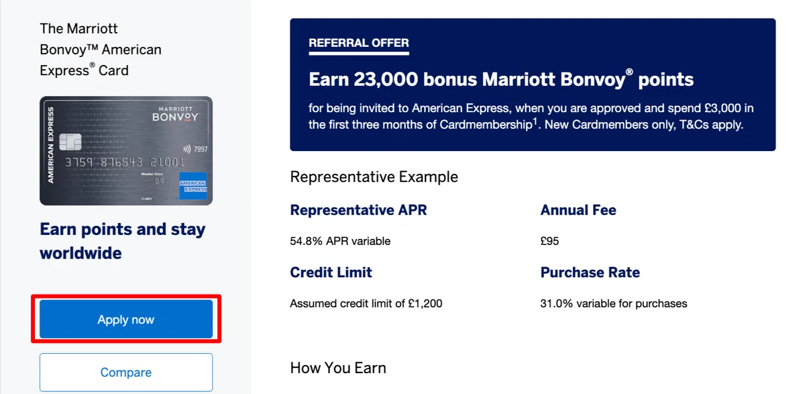Click the Marriott Bonvoy card image
The height and width of the screenshot is (394, 805).
coord(126,151)
